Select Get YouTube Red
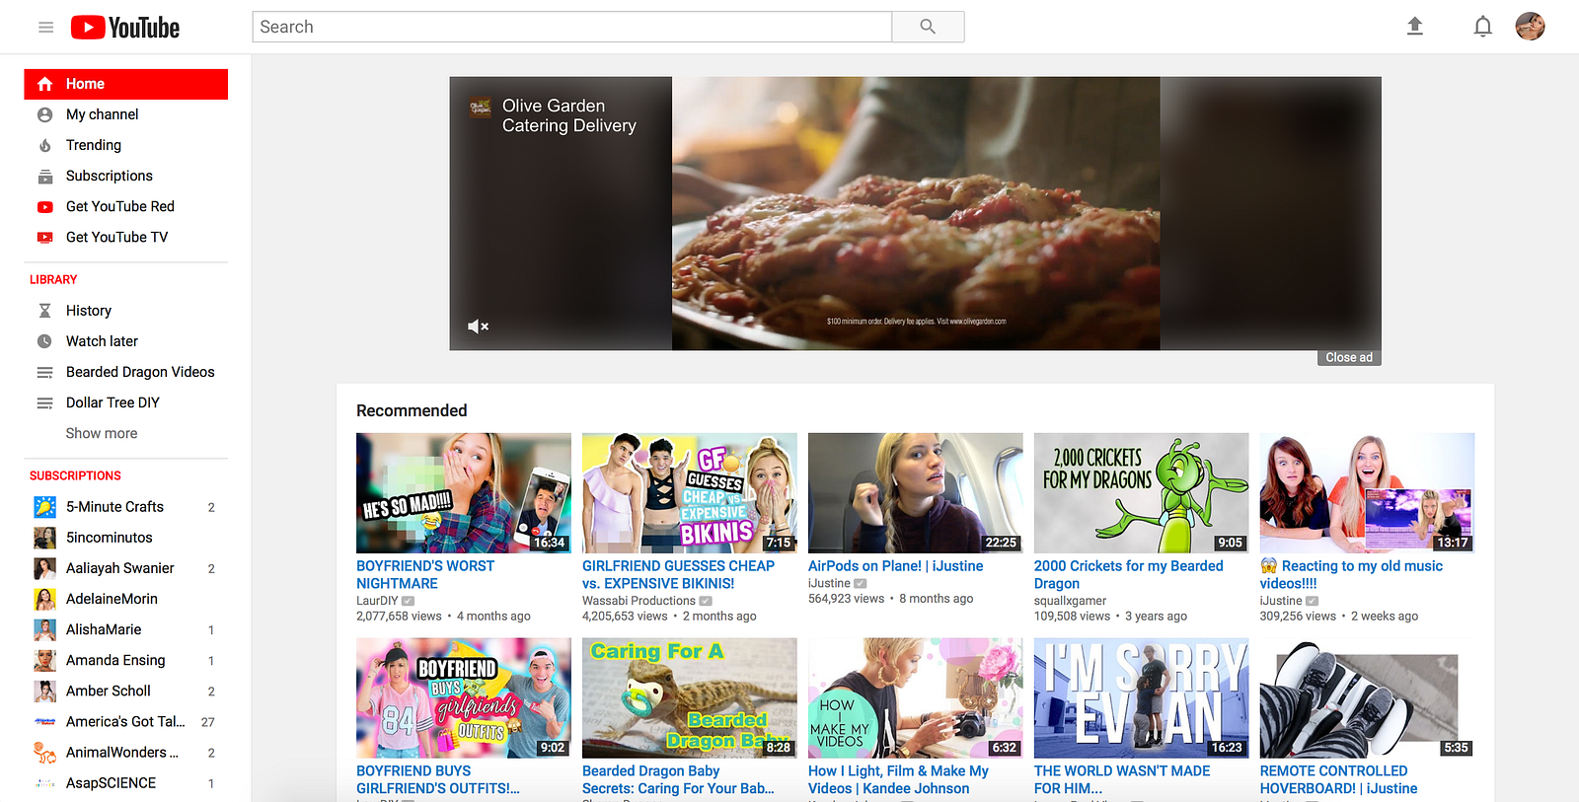Viewport: 1579px width, 802px height. coord(120,206)
